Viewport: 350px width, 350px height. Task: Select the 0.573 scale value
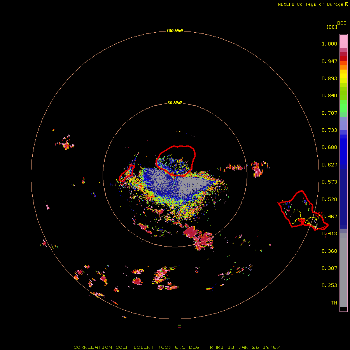(x=329, y=182)
